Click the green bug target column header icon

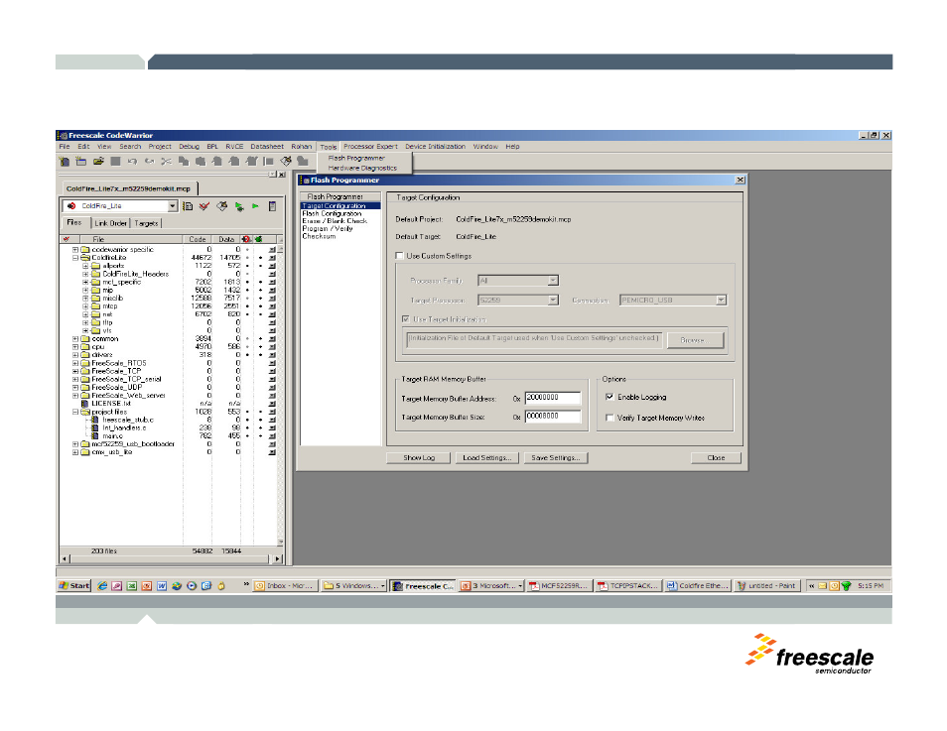[x=258, y=240]
